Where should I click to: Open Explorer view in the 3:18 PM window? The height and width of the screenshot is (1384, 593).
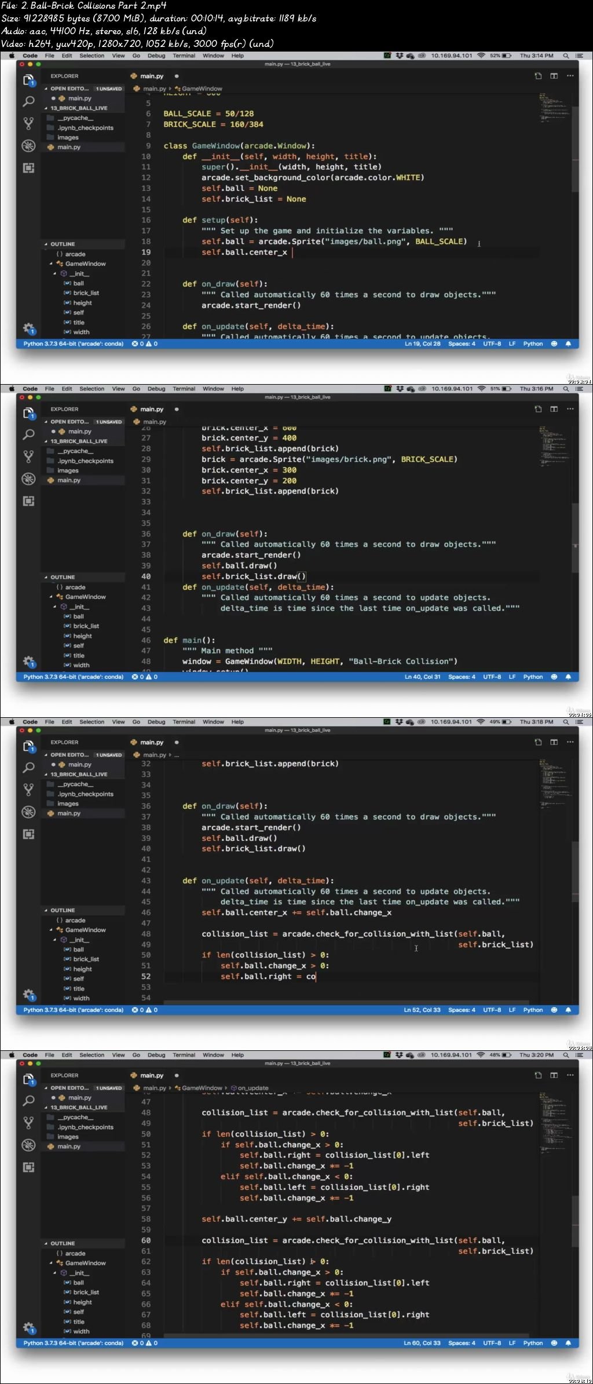tap(28, 746)
